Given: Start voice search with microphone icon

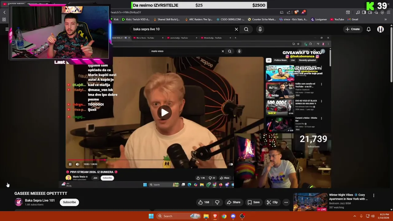Looking at the screenshot, I should tap(260, 29).
